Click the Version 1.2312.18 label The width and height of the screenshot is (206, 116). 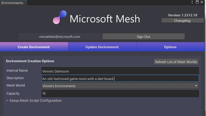pyautogui.click(x=183, y=15)
